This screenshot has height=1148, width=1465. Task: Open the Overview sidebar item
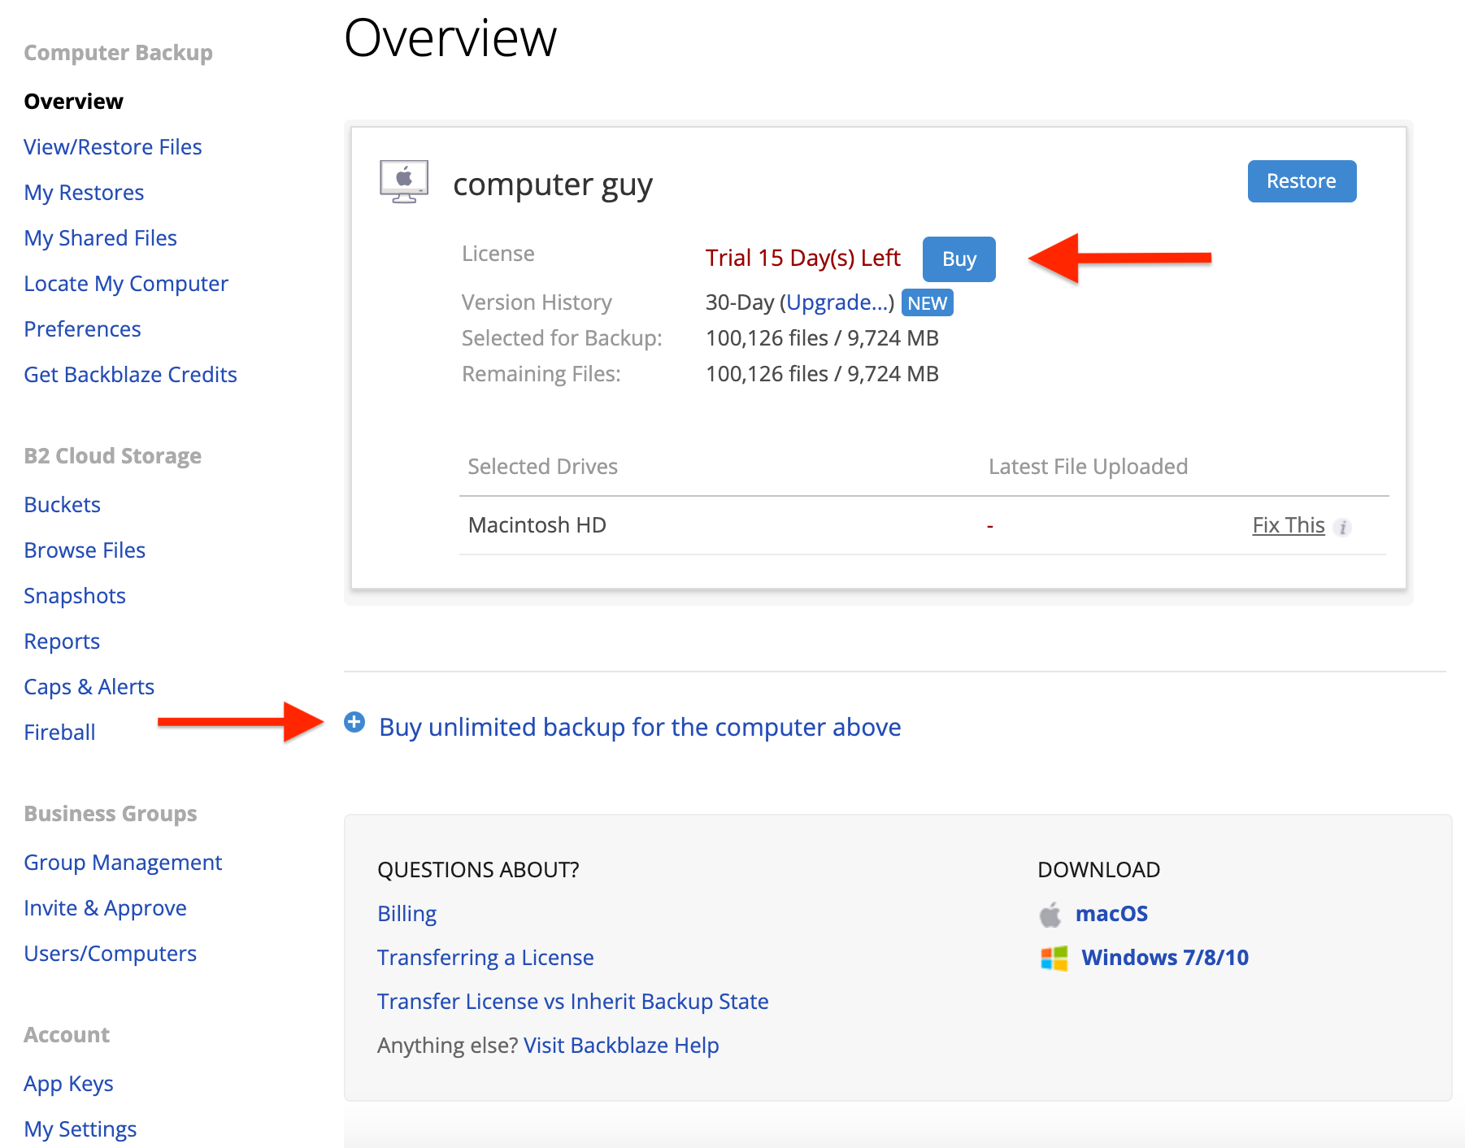coord(74,102)
